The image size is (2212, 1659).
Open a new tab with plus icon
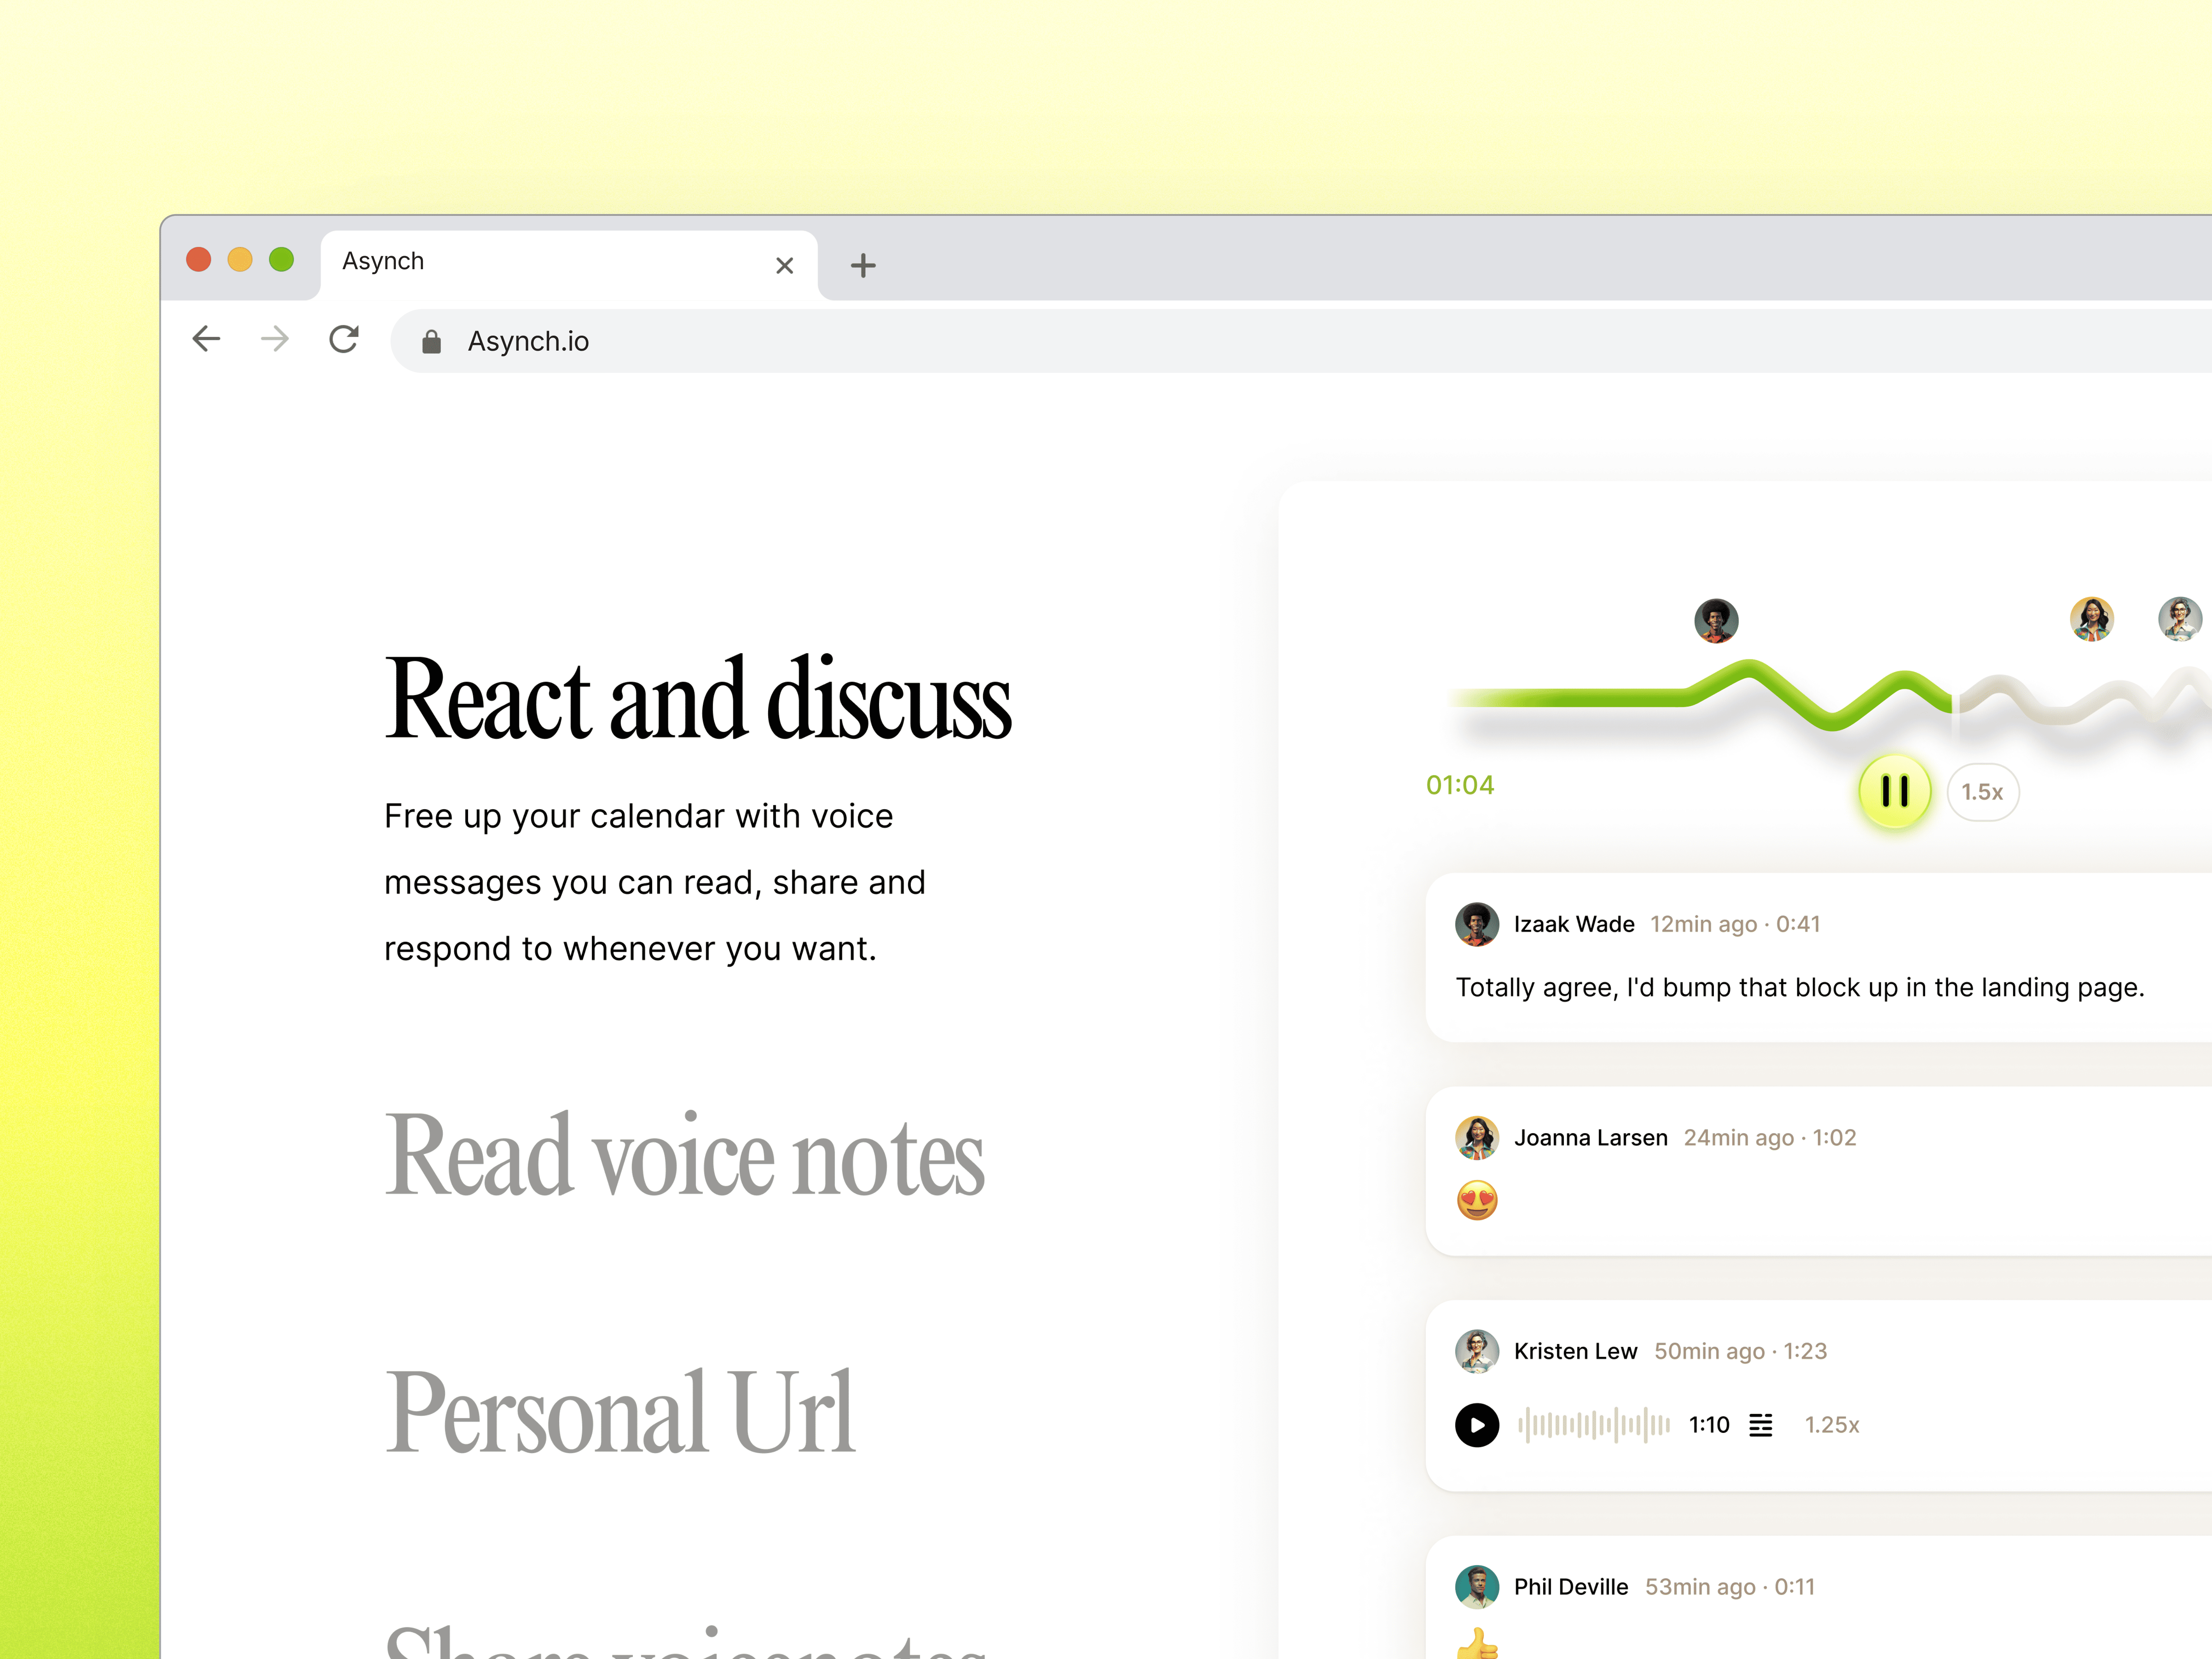click(862, 265)
